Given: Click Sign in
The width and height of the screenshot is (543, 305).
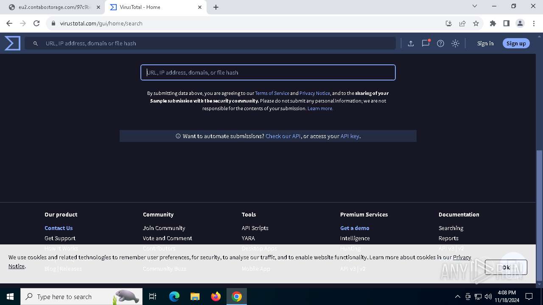Looking at the screenshot, I should click(x=485, y=43).
